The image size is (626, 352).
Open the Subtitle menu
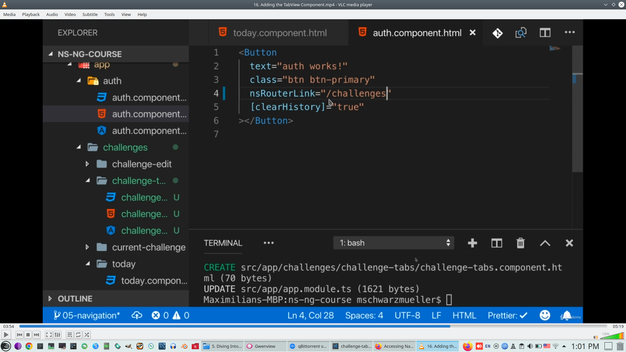click(90, 14)
